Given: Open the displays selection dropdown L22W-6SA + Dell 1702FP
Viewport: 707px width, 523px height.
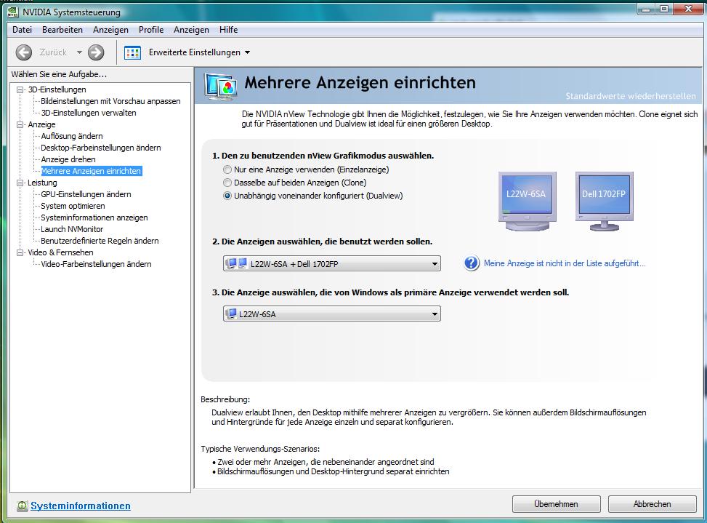Looking at the screenshot, I should point(332,263).
